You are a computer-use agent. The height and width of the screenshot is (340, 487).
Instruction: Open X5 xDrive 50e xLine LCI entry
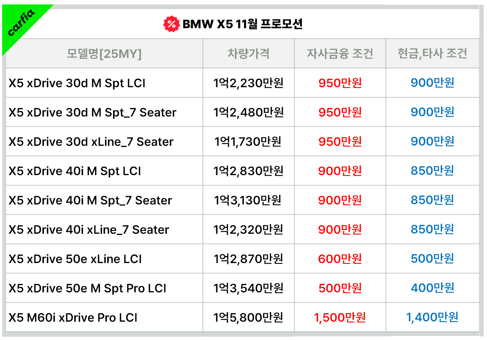point(75,259)
